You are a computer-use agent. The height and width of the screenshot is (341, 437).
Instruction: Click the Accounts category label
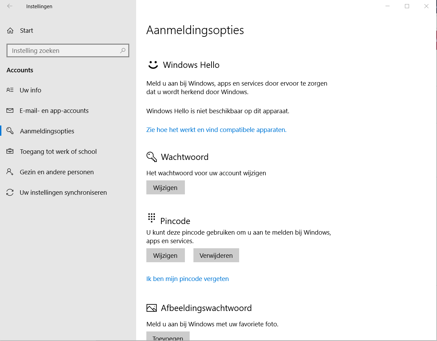[20, 70]
